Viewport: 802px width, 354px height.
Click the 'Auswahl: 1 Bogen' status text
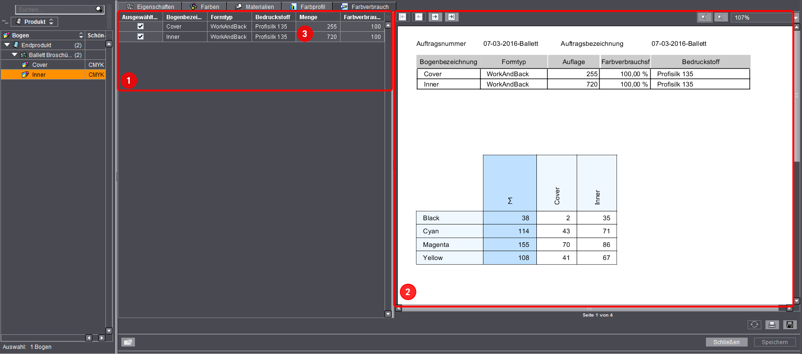[27, 347]
